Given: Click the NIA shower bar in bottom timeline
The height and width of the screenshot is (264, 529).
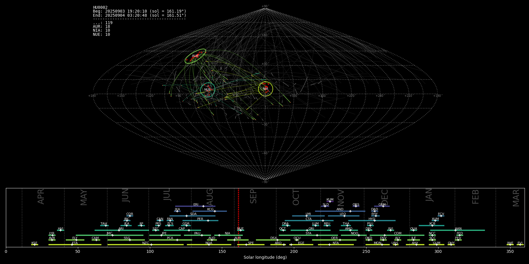Looking at the screenshot, I should 228,235.
